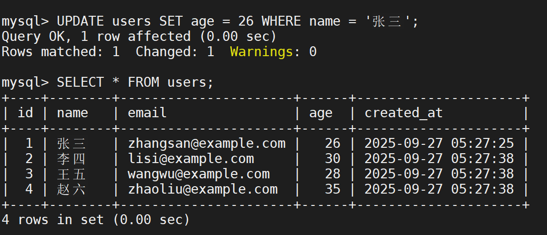Screen dimensions: 547x235
Task: Click the SELECT * FROM users command
Action: pos(107,83)
